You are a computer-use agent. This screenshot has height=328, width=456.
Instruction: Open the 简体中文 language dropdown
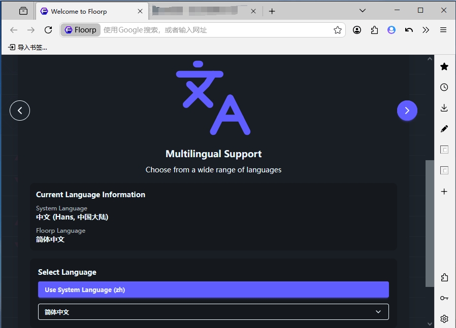(x=213, y=312)
